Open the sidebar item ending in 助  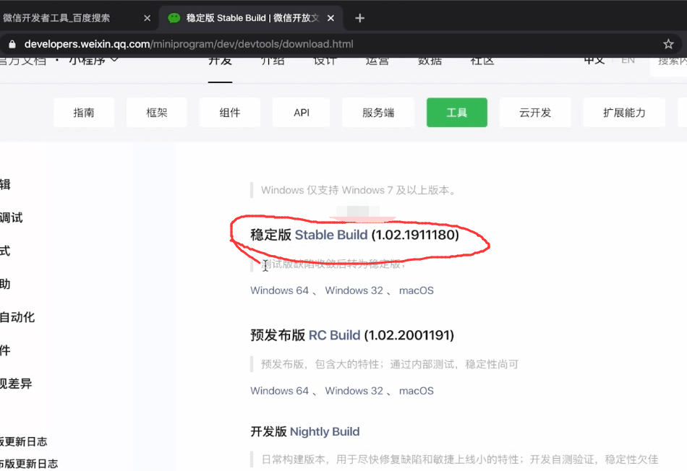coord(5,284)
